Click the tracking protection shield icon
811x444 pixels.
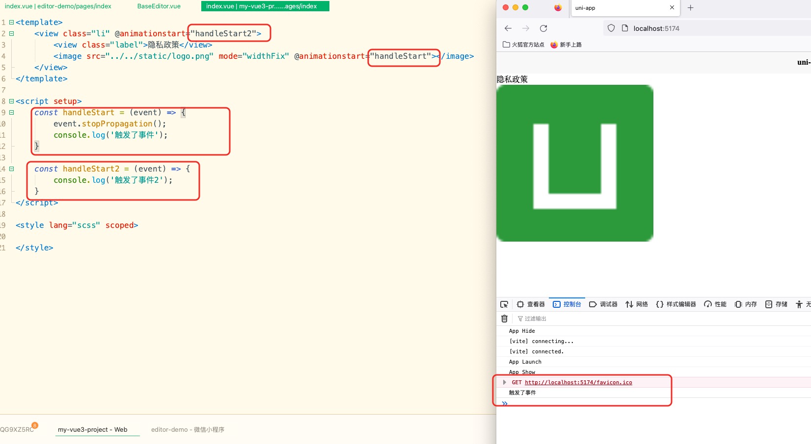click(611, 28)
